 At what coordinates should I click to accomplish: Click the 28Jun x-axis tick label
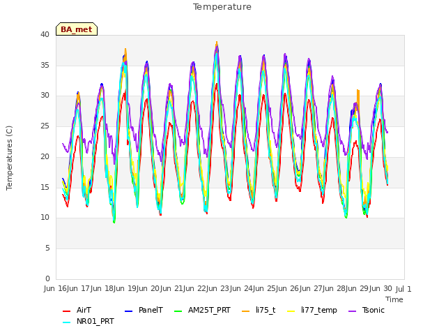pyautogui.click(x=346, y=289)
